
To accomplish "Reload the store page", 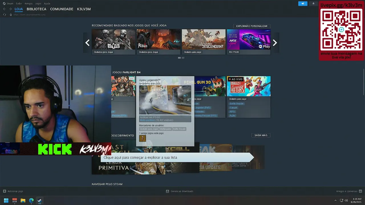I will 4,15.
